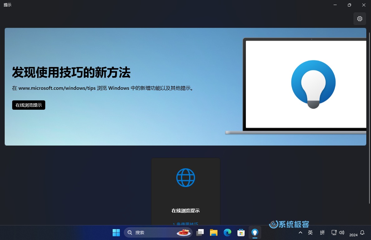Screen dimensions: 371x240
Task: Select the Tips app lightbulb icon in the taskbar
Action: pyautogui.click(x=255, y=233)
